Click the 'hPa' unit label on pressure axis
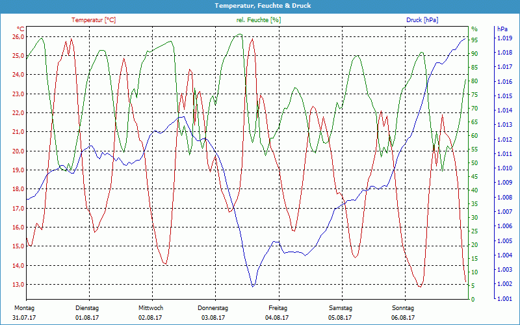Viewport: 520px width, 325px height. pyautogui.click(x=502, y=29)
